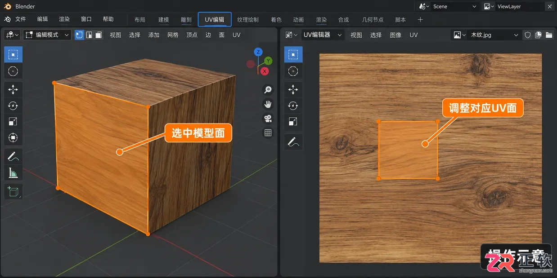Open image file with folder icon
This screenshot has height=278, width=557.
point(549,35)
